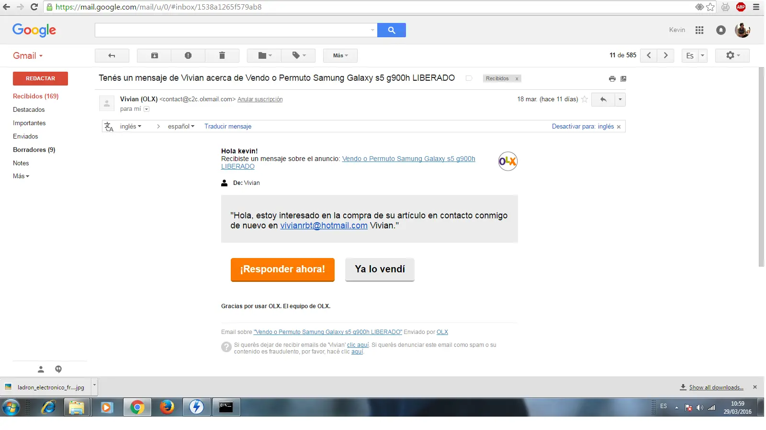Open Hangouts chat bubble icon
The width and height of the screenshot is (766, 430).
click(x=58, y=369)
